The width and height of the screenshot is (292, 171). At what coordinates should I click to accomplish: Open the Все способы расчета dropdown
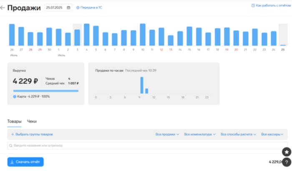click(x=238, y=134)
